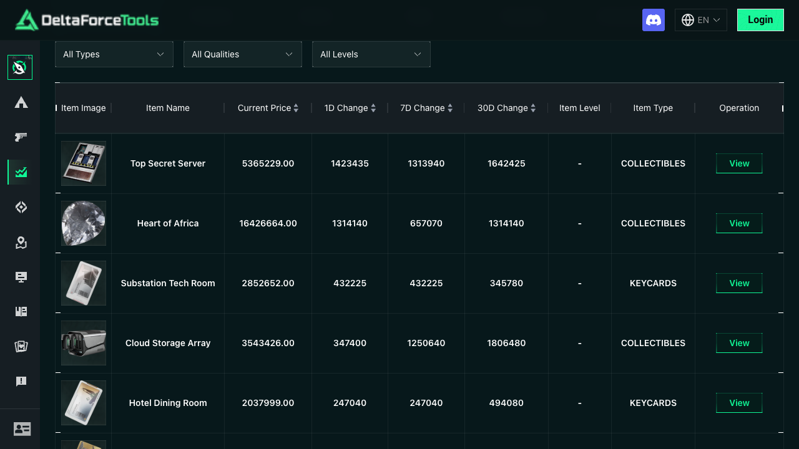The image size is (799, 449).
Task: Click the 1D change value 1423435
Action: point(350,163)
